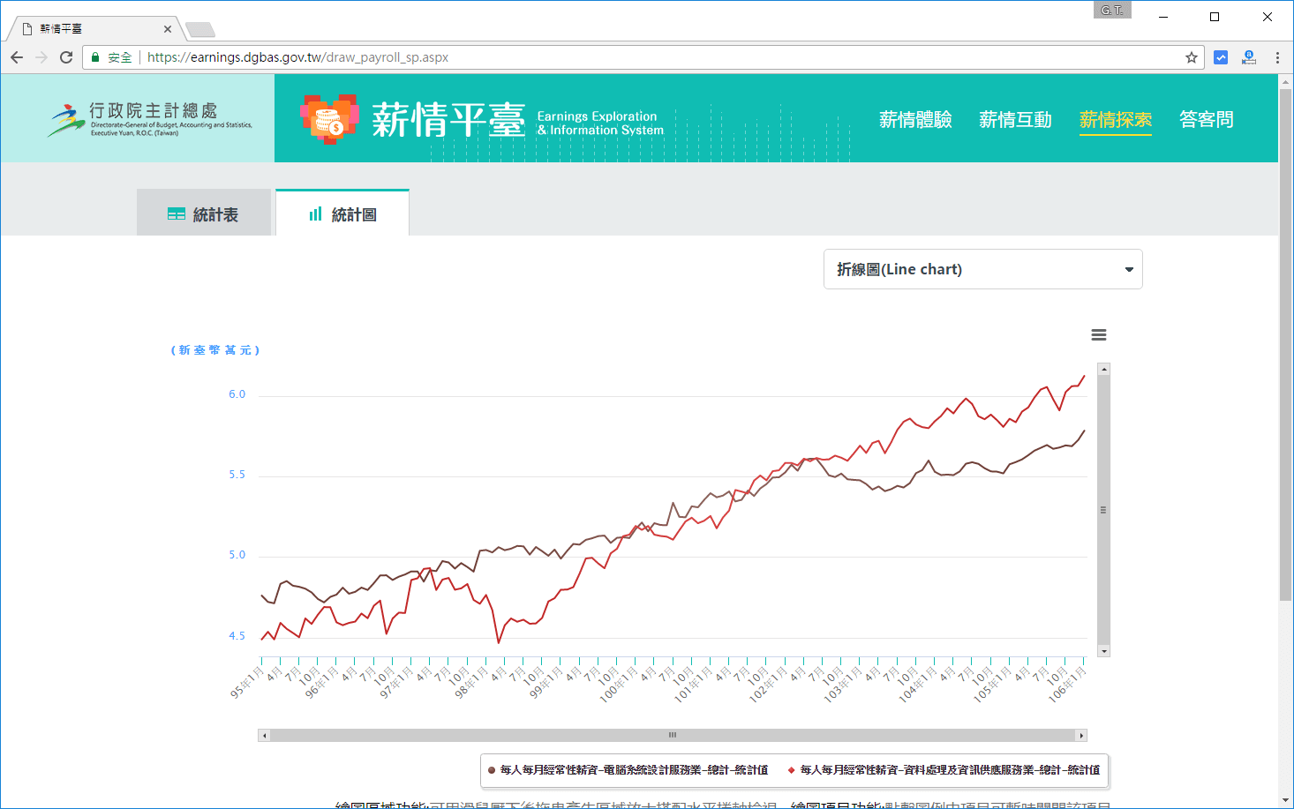1294x809 pixels.
Task: Reload the page with refresh icon
Action: click(66, 57)
